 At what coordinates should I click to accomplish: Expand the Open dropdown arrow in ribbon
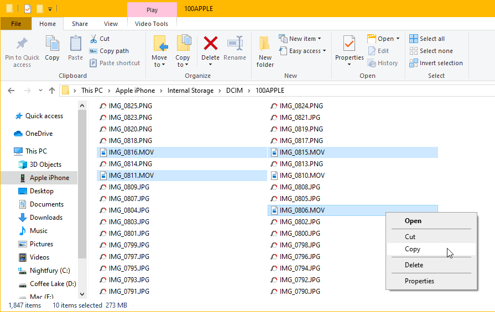398,39
